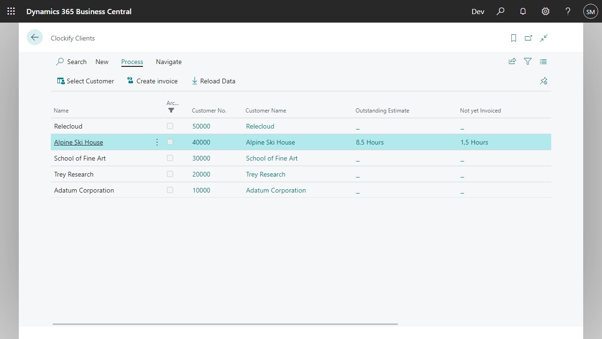This screenshot has width=602, height=339.
Task: Switch to the Navigate menu
Action: coord(168,62)
